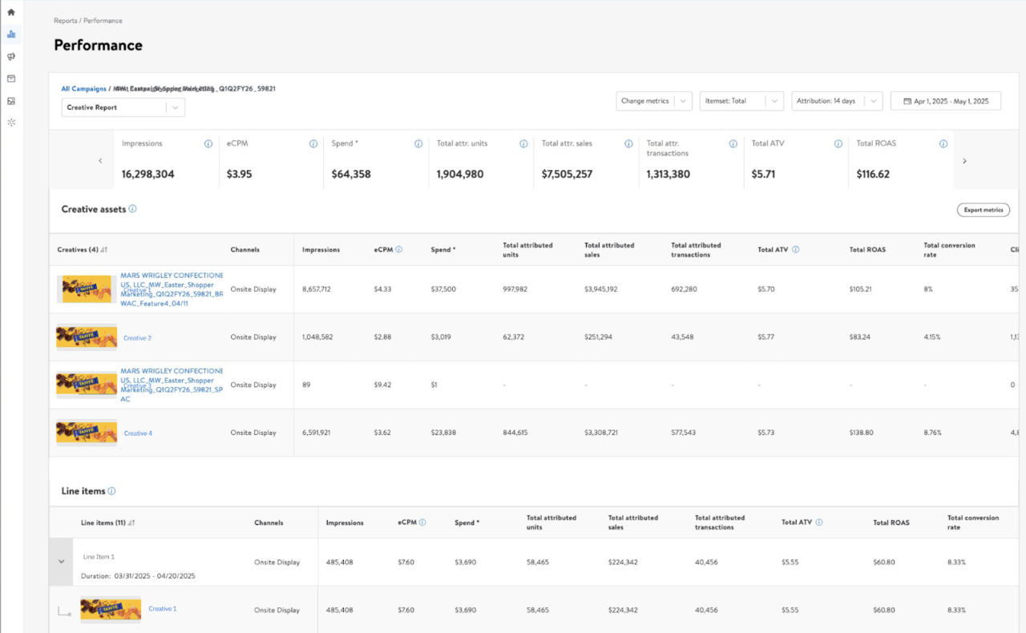
Task: Sort creatives using the Creatives (4) sort icon
Action: (104, 250)
